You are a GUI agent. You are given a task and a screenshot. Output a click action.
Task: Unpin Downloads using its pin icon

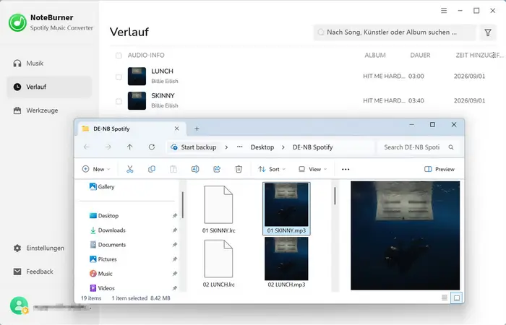pos(175,230)
